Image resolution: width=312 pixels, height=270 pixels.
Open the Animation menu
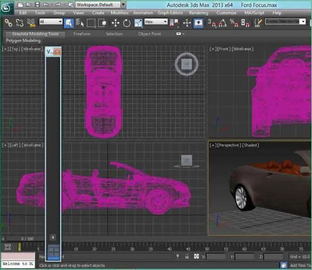pyautogui.click(x=143, y=13)
